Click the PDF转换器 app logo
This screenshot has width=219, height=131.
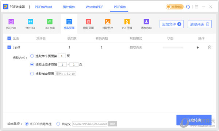6,7
